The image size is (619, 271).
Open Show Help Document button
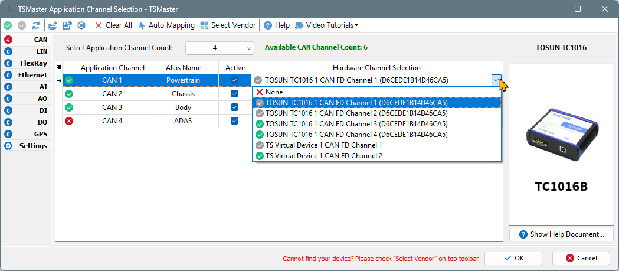click(561, 234)
